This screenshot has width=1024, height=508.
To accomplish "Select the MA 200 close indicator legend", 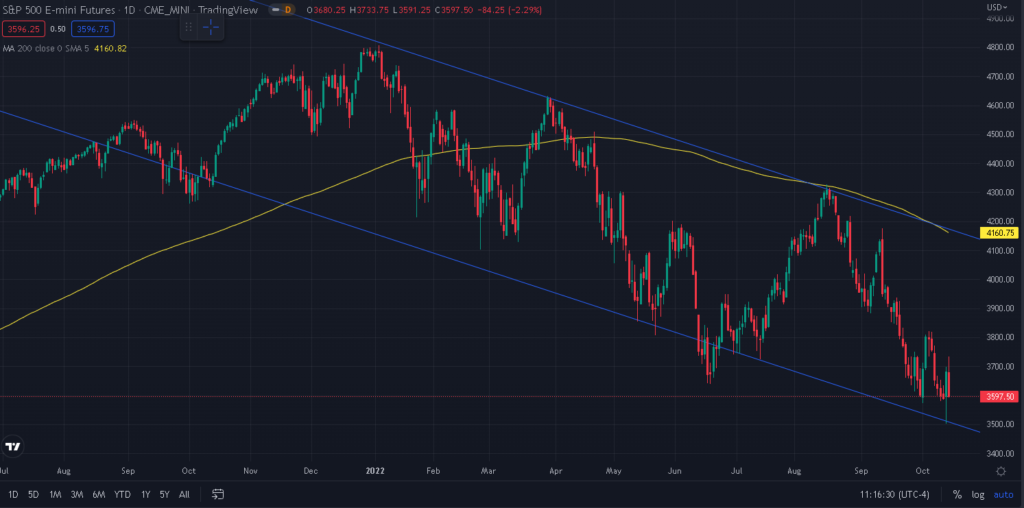I will point(45,48).
